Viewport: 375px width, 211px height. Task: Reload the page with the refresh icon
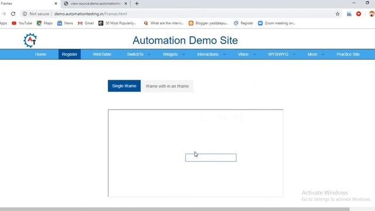coord(13,14)
